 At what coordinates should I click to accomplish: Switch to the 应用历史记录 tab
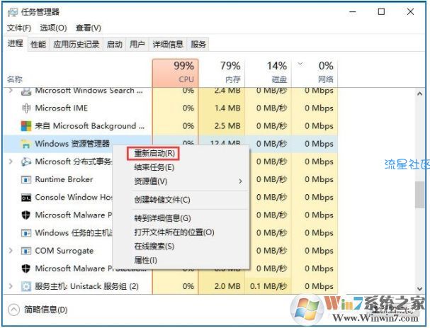pos(77,45)
